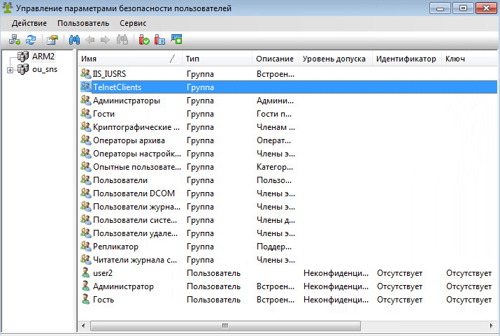Click horizontal scrollbar left arrow

point(83,326)
